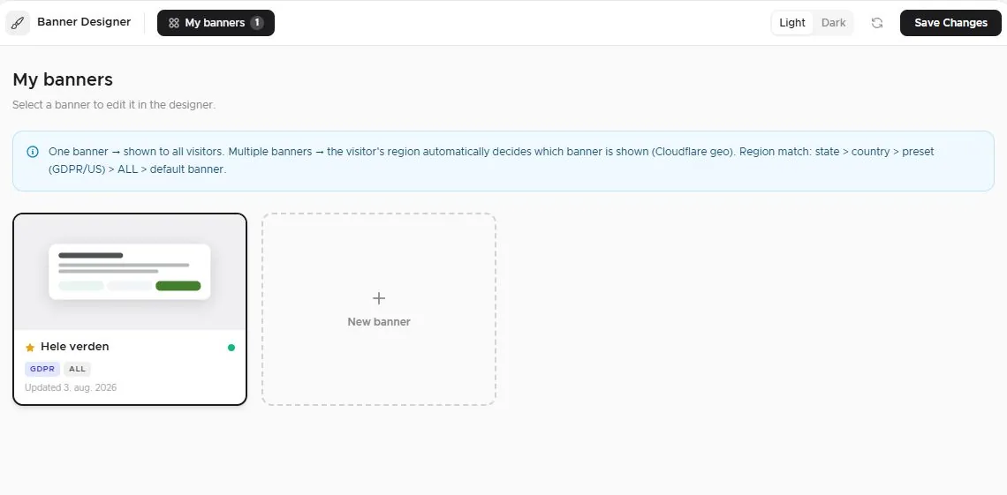Open the My banners tab
This screenshot has height=495, width=1007.
(216, 23)
